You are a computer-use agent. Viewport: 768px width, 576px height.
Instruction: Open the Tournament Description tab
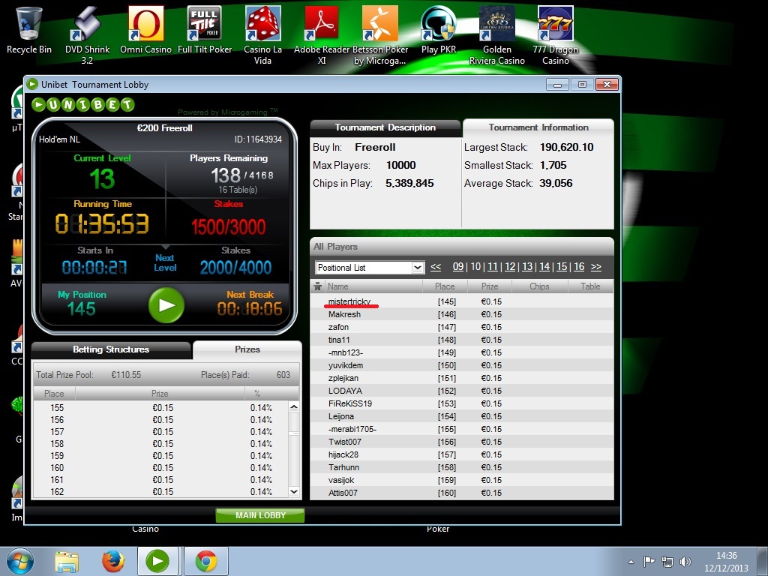pos(385,127)
